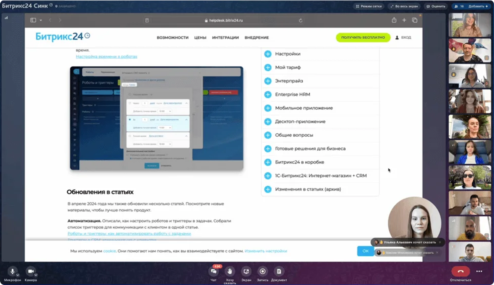The height and width of the screenshot is (285, 494).
Task: Switch to Режим сетки grid mode
Action: point(369,6)
